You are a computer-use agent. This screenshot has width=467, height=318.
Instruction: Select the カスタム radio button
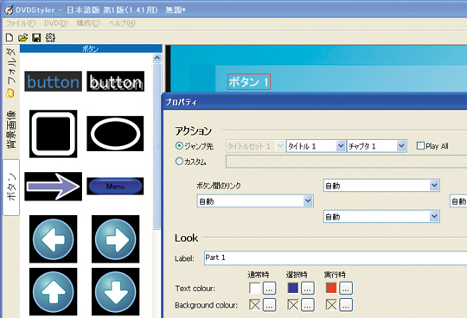(179, 162)
